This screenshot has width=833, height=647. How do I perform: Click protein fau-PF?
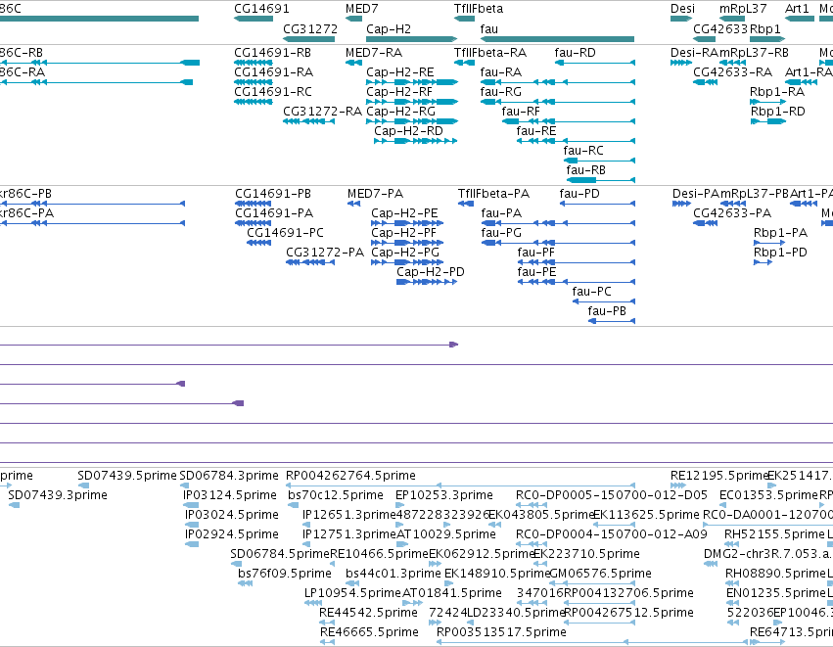point(536,253)
